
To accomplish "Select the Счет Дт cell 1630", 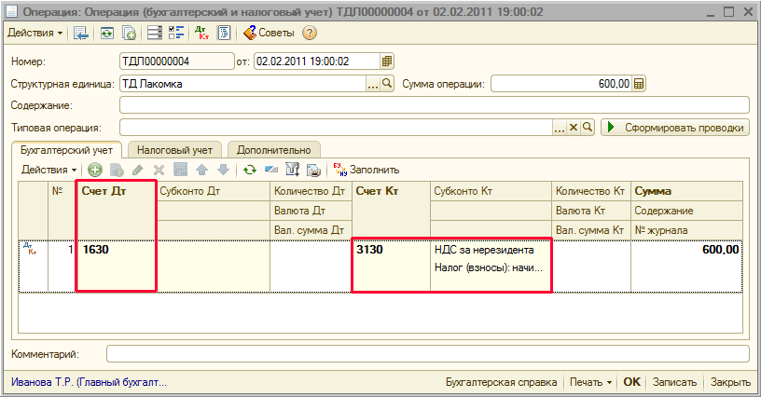I will click(x=116, y=250).
